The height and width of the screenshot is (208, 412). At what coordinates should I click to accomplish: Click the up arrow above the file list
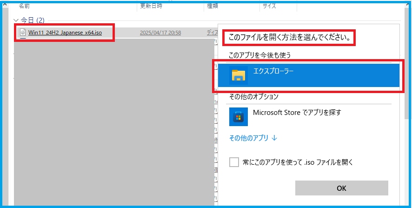(x=5, y=4)
